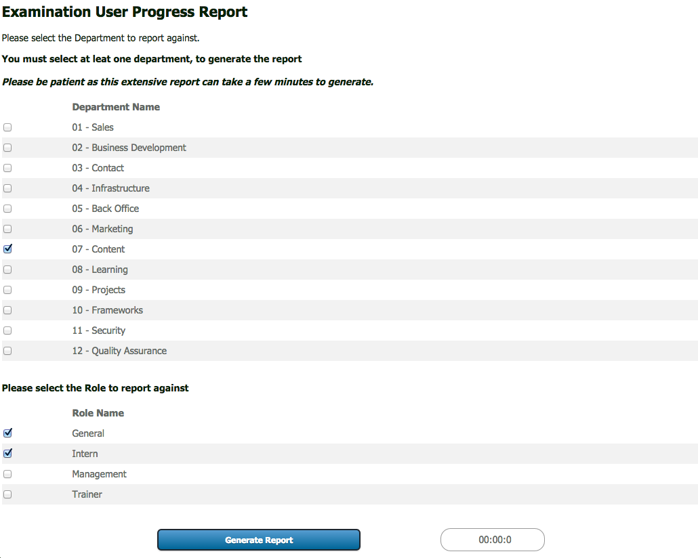Select the 09 - Projects department
Screen dimensions: 698x558
(x=7, y=289)
